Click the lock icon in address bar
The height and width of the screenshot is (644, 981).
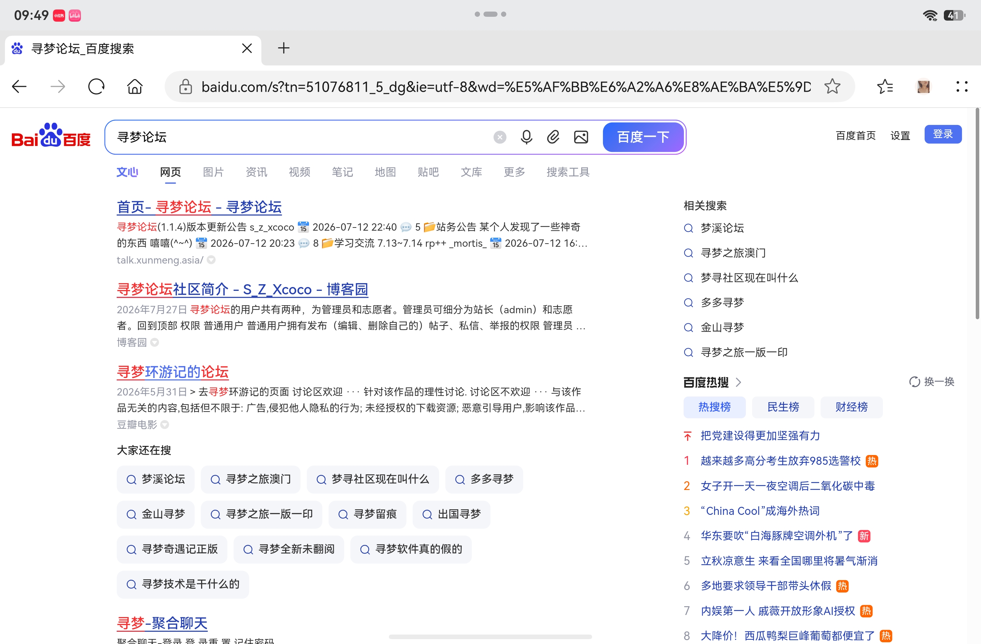185,86
